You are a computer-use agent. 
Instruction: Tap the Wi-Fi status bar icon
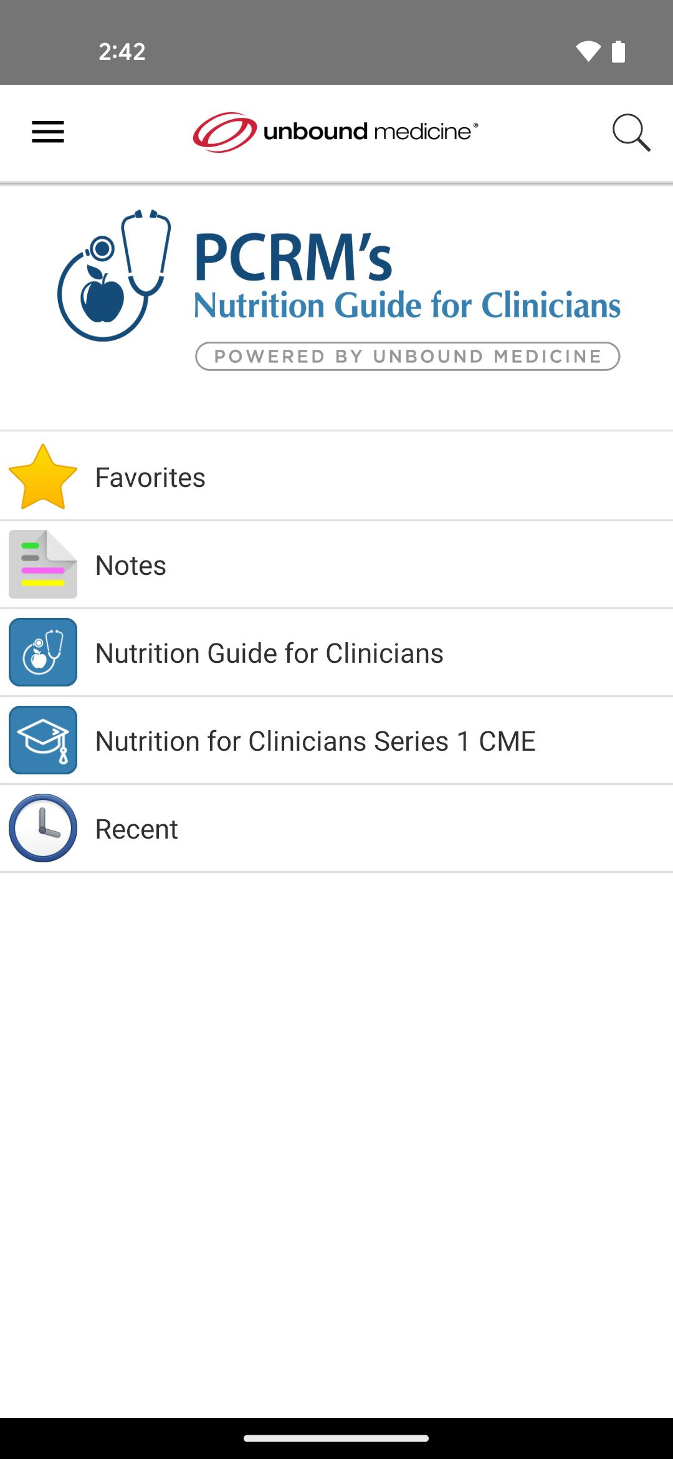pos(588,51)
